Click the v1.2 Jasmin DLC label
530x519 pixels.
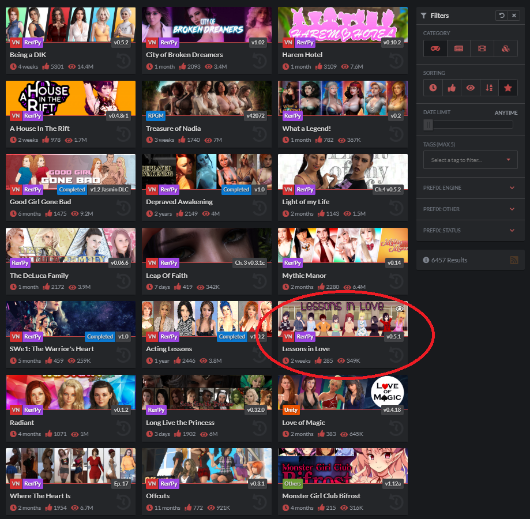(x=109, y=190)
